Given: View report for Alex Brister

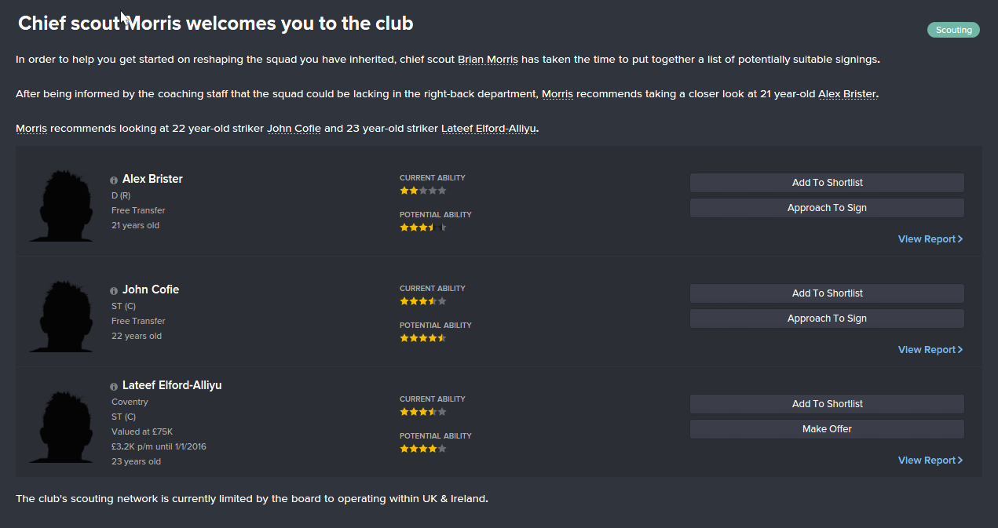Looking at the screenshot, I should click(930, 239).
